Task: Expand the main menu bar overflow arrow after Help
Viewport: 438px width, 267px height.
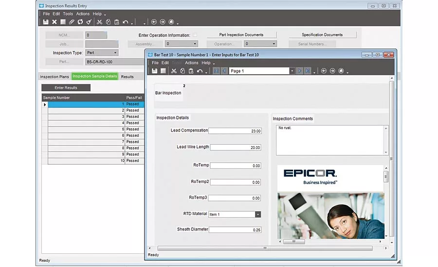Action: click(105, 15)
